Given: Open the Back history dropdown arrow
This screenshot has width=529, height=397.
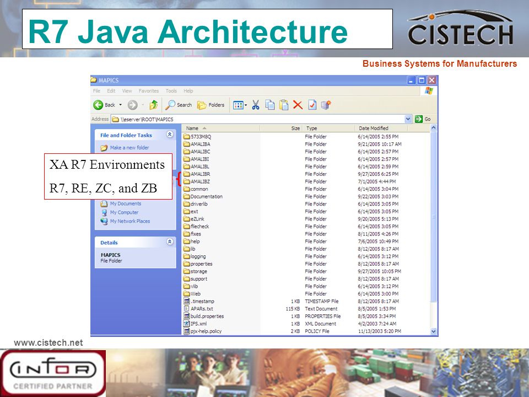Looking at the screenshot, I should [121, 105].
